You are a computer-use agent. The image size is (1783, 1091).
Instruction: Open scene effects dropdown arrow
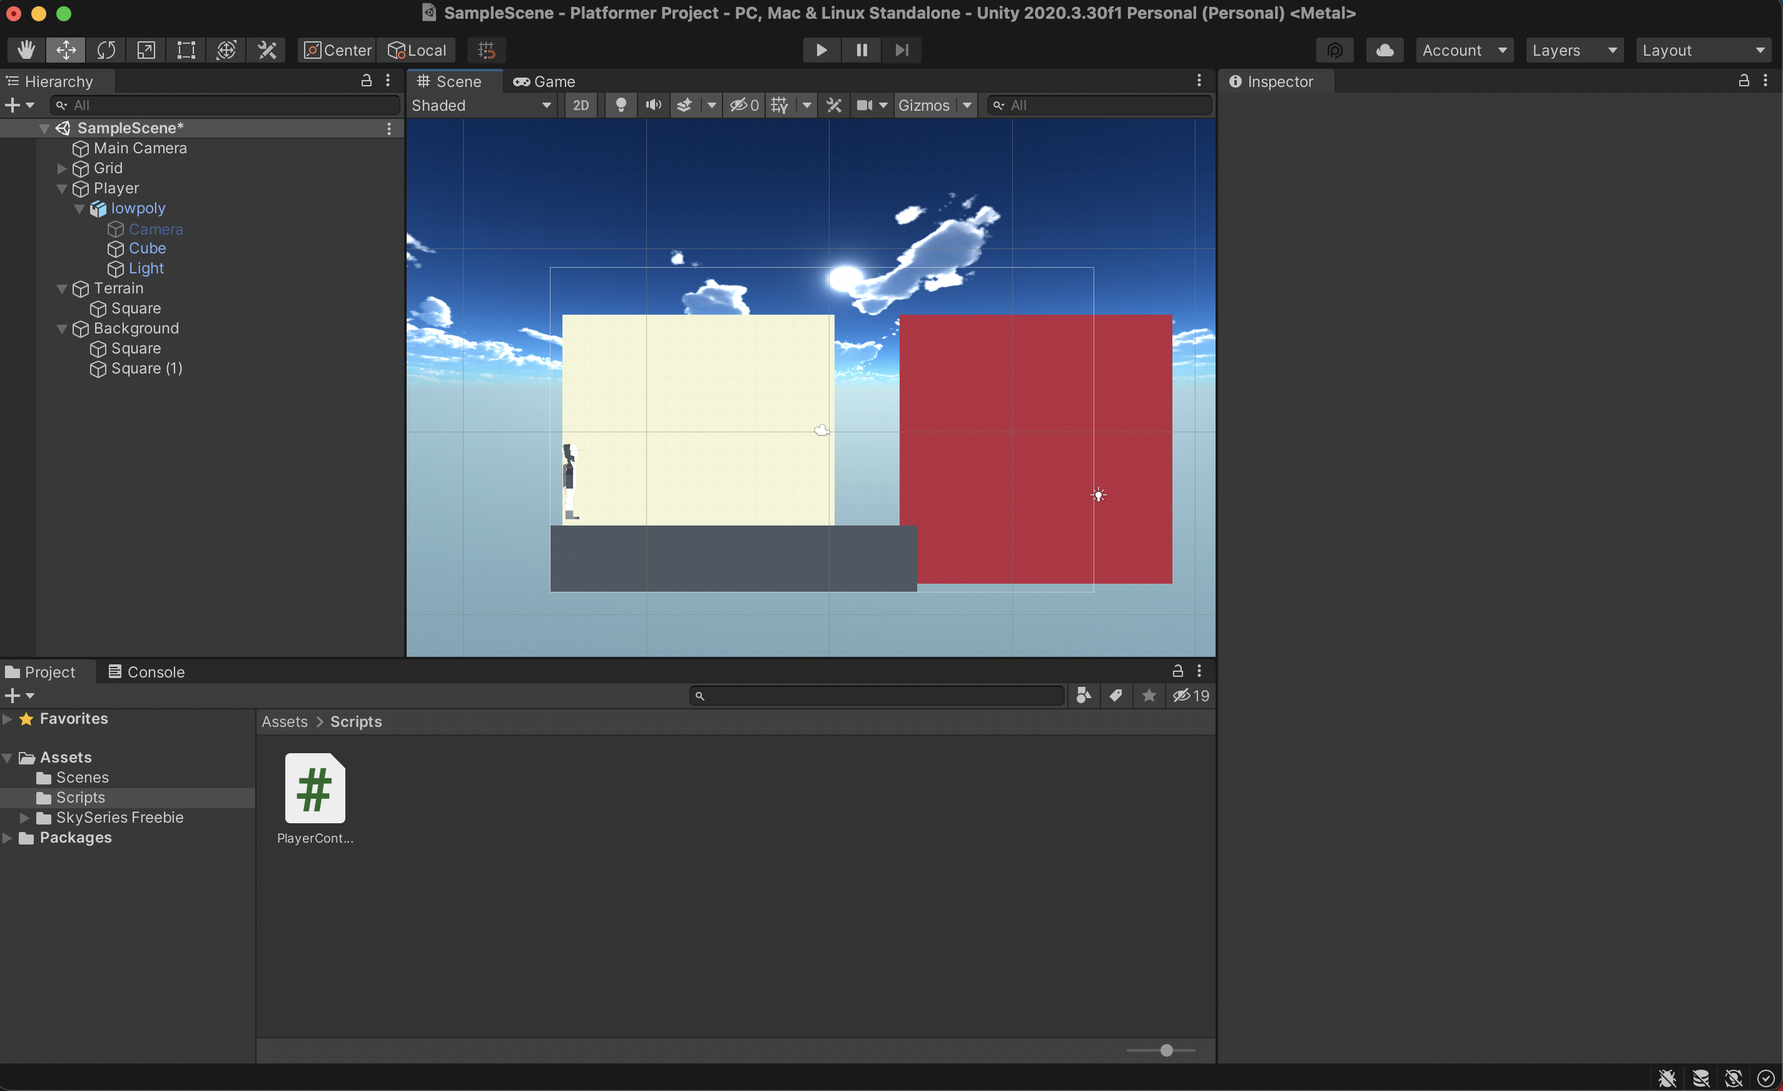click(711, 106)
